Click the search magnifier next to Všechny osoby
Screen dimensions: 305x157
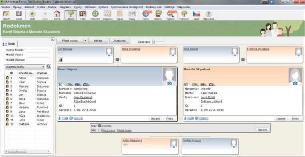[x=48, y=67]
